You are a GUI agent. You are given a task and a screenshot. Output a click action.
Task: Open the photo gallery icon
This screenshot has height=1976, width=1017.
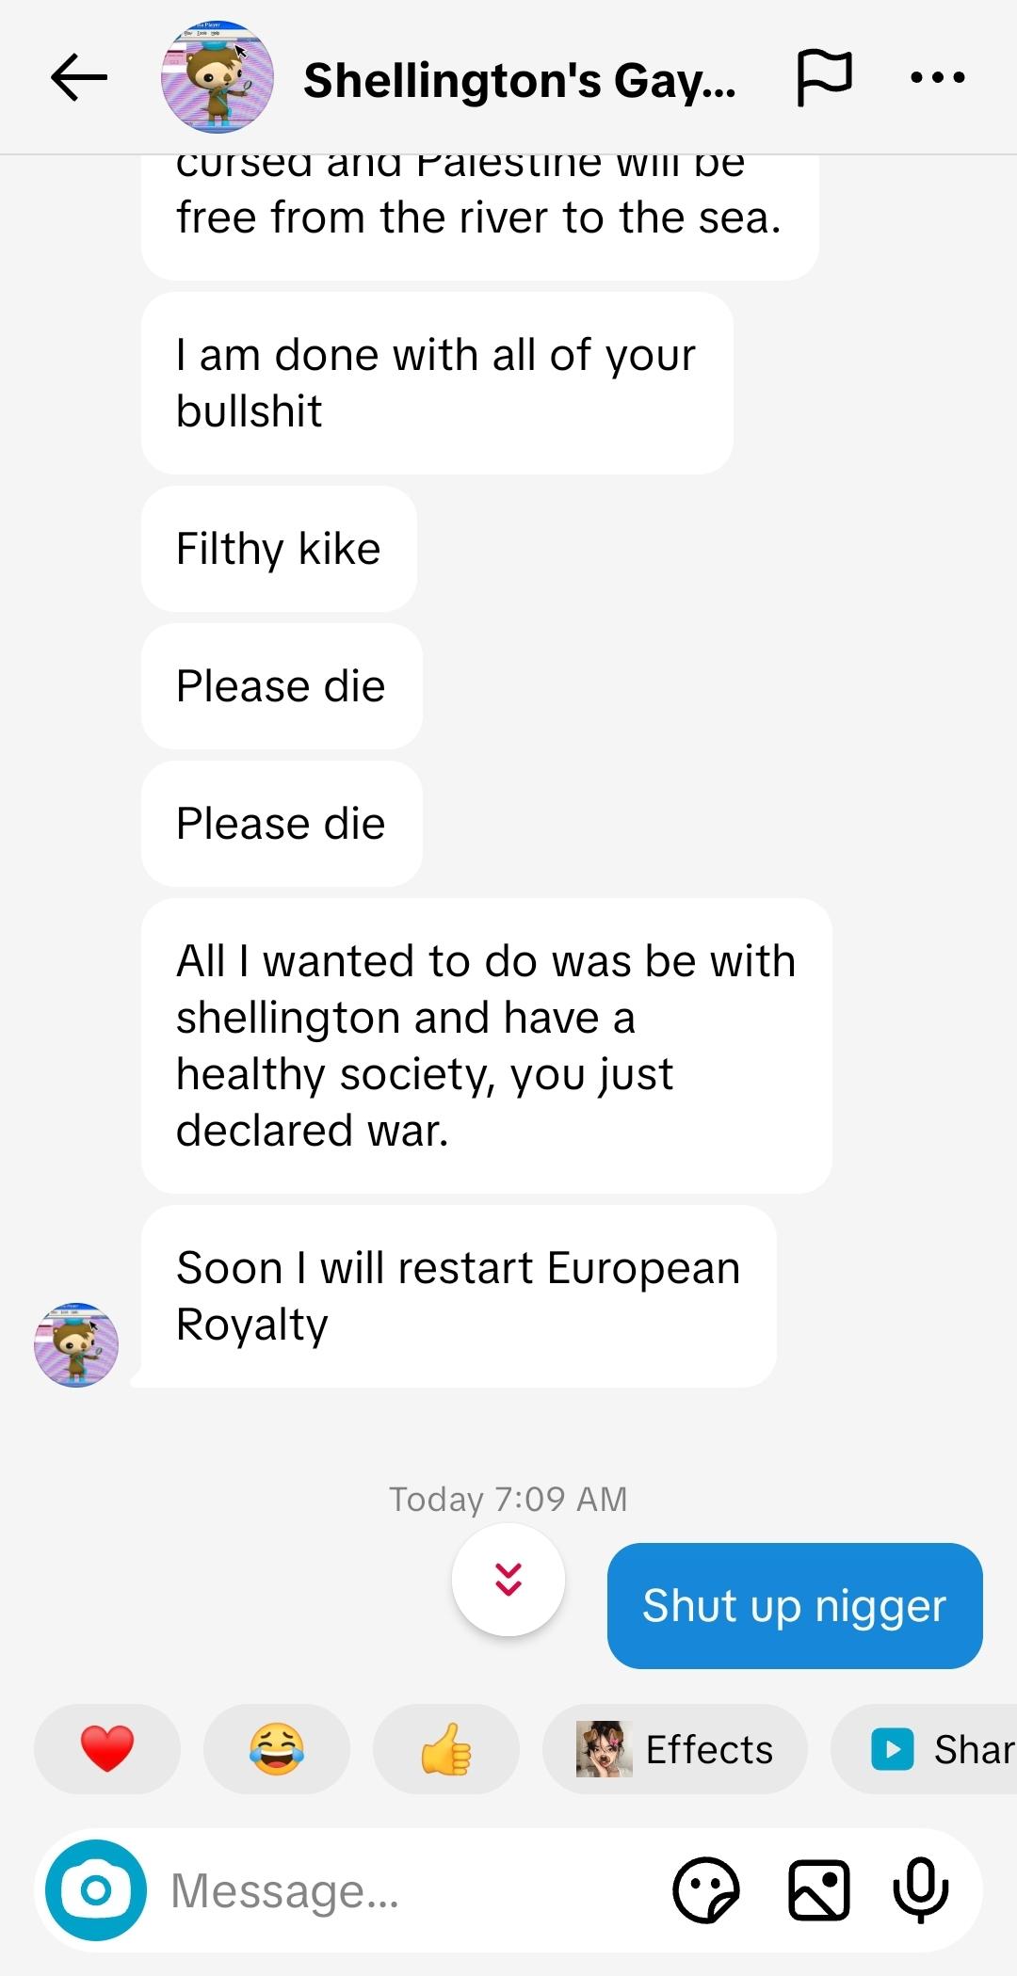[818, 1889]
